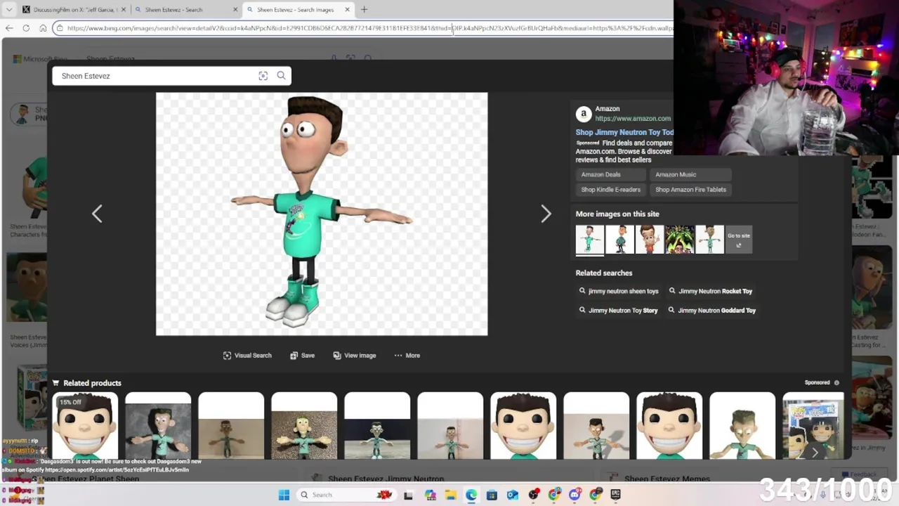This screenshot has height=506, width=899.
Task: Start Visual Search on this image
Action: [x=247, y=356]
